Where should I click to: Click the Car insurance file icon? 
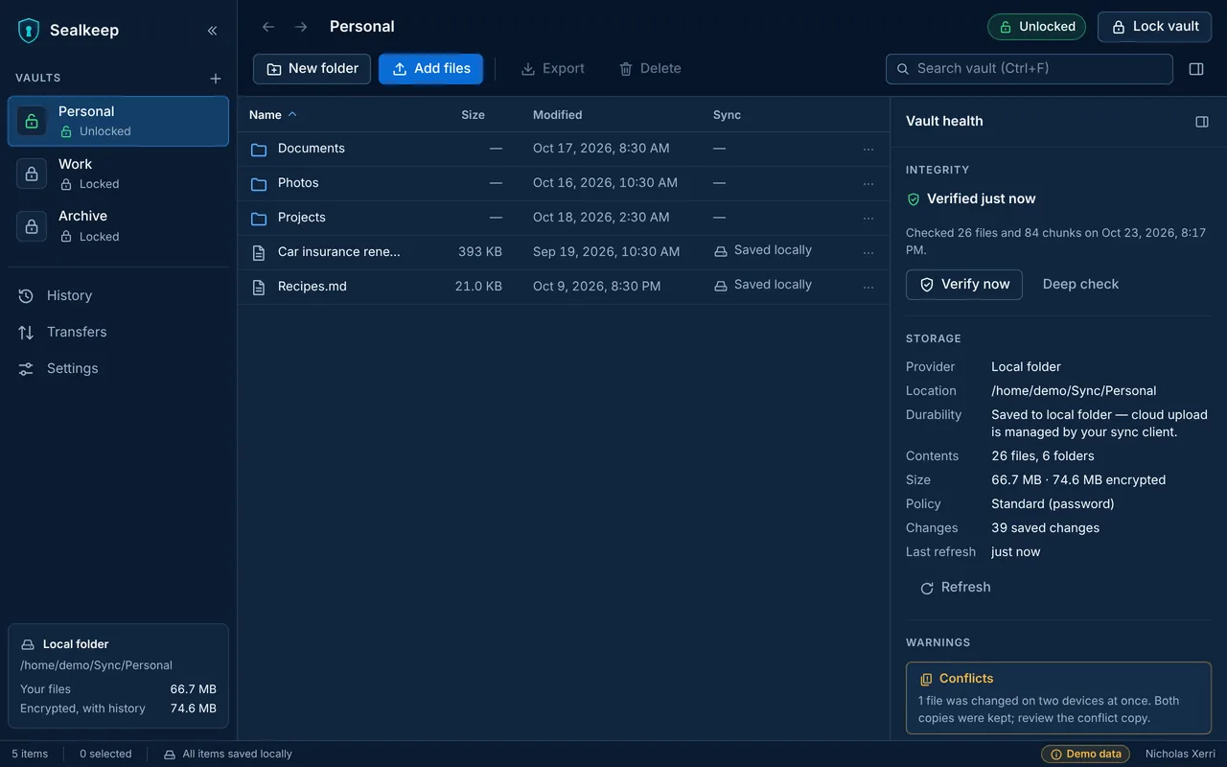(259, 253)
